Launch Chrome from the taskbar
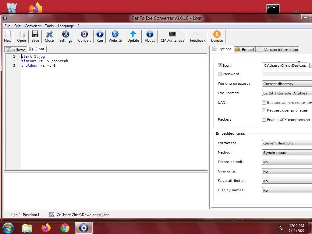The height and width of the screenshot is (234, 312). click(x=65, y=228)
